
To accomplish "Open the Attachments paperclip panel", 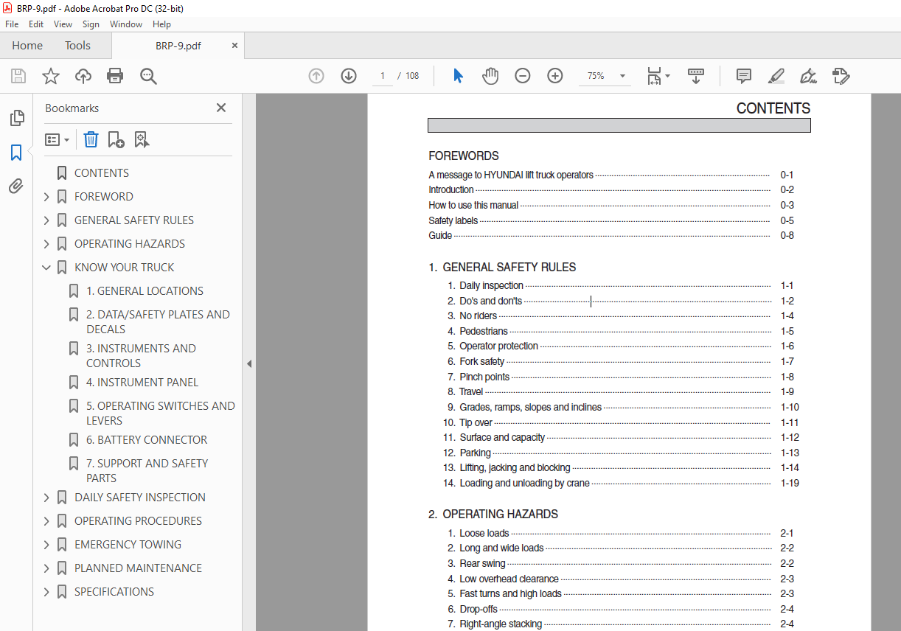I will [x=16, y=186].
